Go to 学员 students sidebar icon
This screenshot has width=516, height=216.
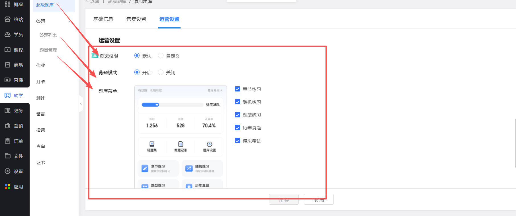8,34
